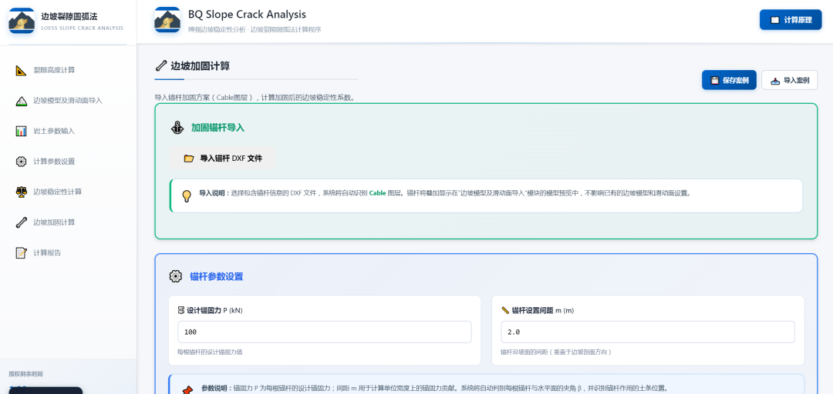
Task: Click the icon beside 设计锚固力 P label
Action: (181, 310)
